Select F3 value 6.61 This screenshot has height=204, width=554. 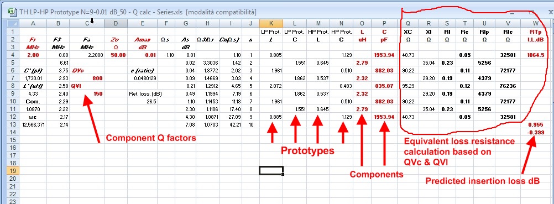tap(58, 63)
